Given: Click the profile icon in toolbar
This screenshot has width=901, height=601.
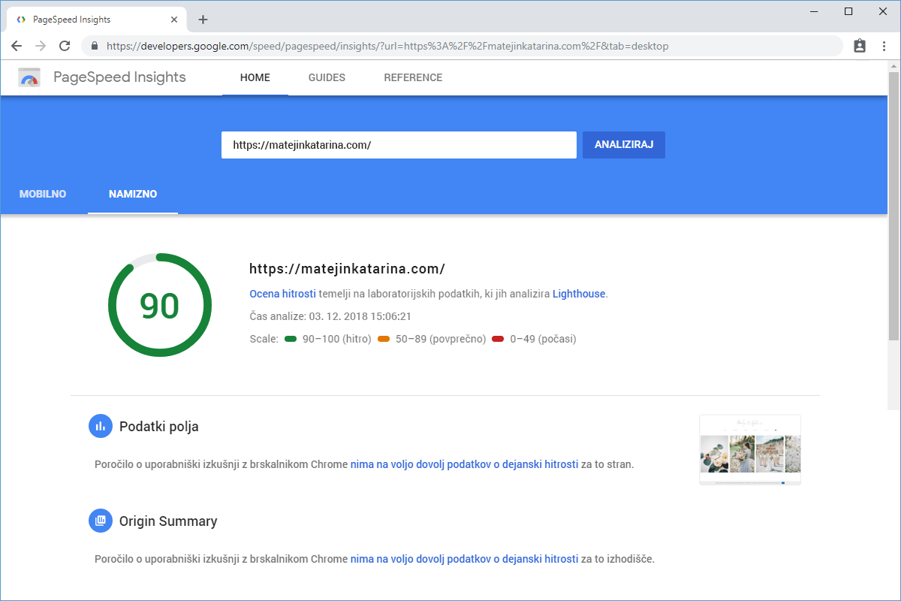Looking at the screenshot, I should click(860, 46).
